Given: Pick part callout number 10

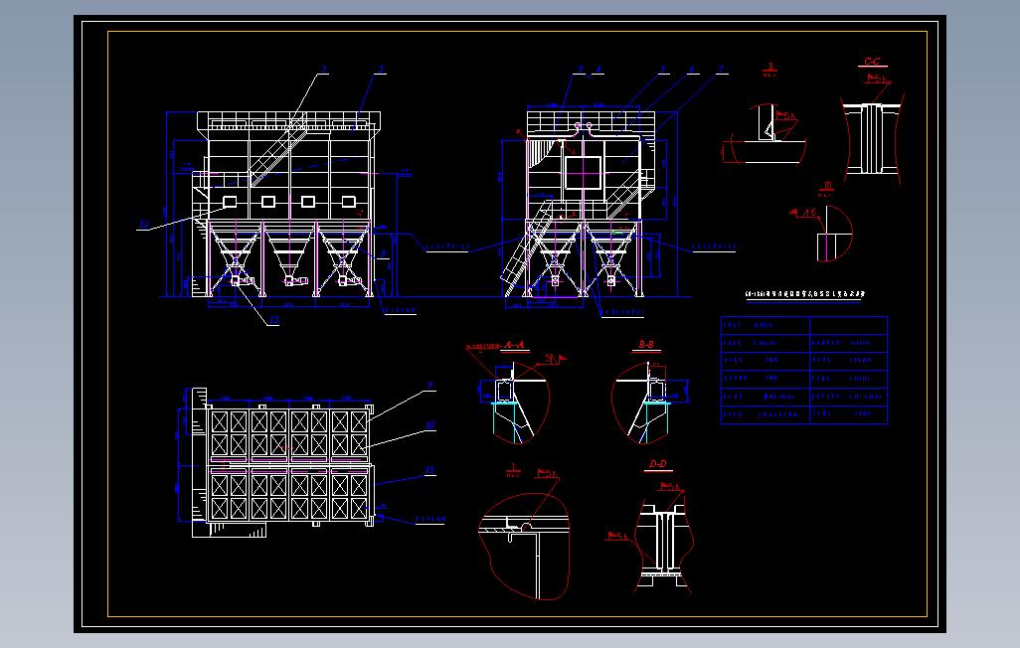Looking at the screenshot, I should 430,425.
